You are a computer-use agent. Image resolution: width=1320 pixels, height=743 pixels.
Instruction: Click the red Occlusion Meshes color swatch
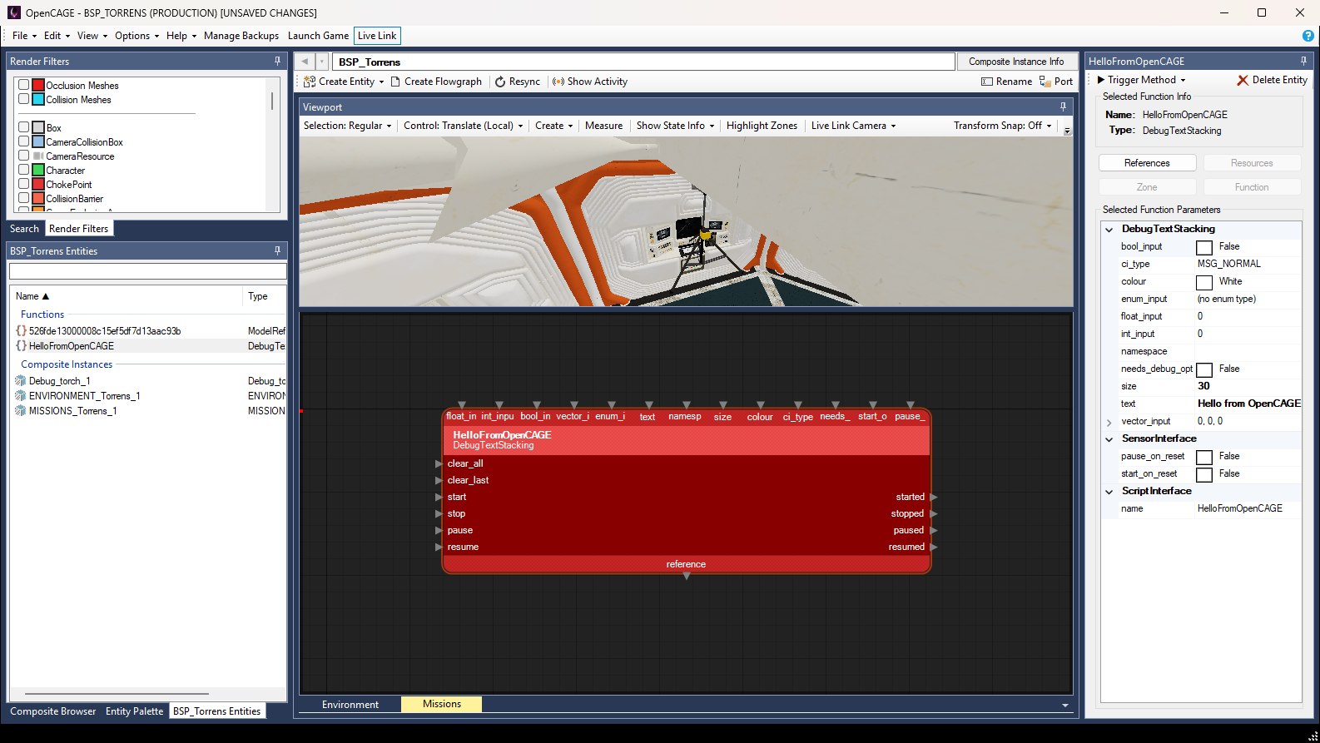37,85
